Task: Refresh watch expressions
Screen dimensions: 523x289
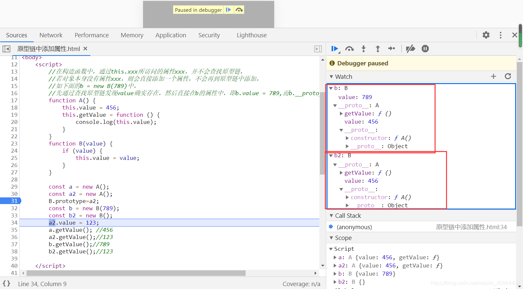Action: tap(508, 76)
